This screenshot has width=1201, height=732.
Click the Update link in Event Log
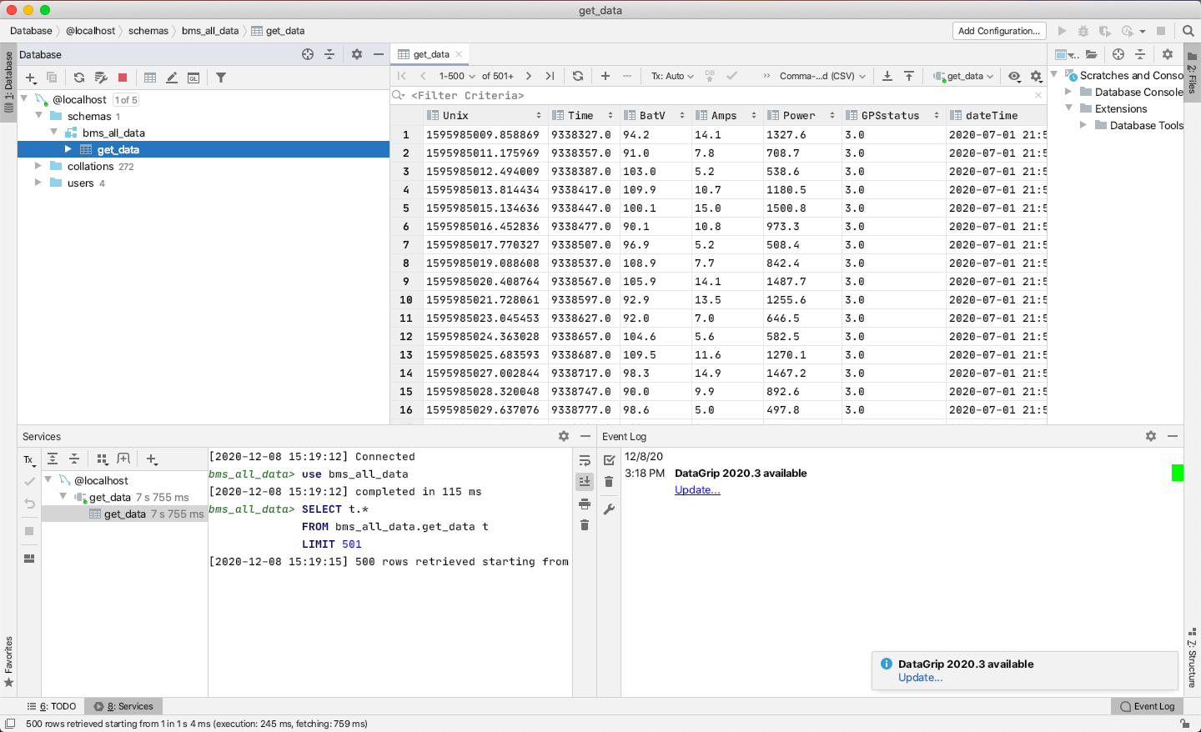click(697, 490)
